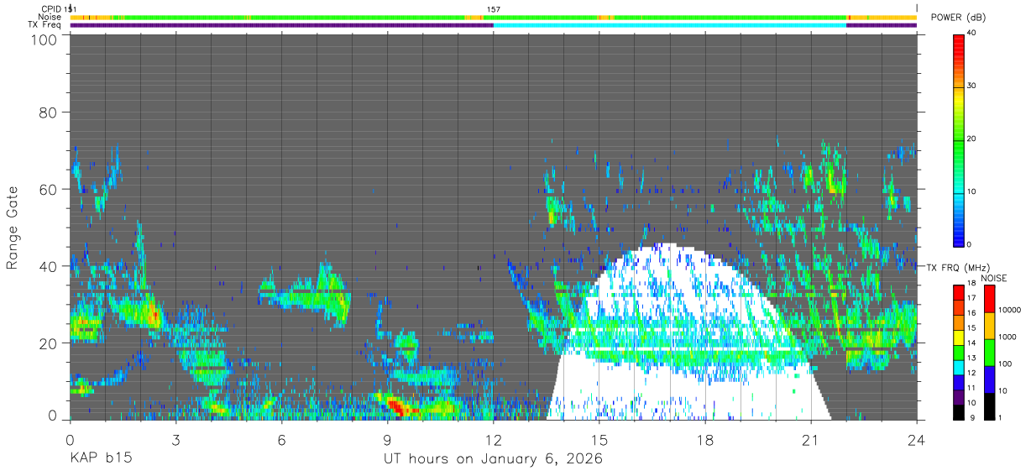The image size is (1031, 476).
Task: Click the KAP b15 radar beam label
Action: [x=101, y=459]
